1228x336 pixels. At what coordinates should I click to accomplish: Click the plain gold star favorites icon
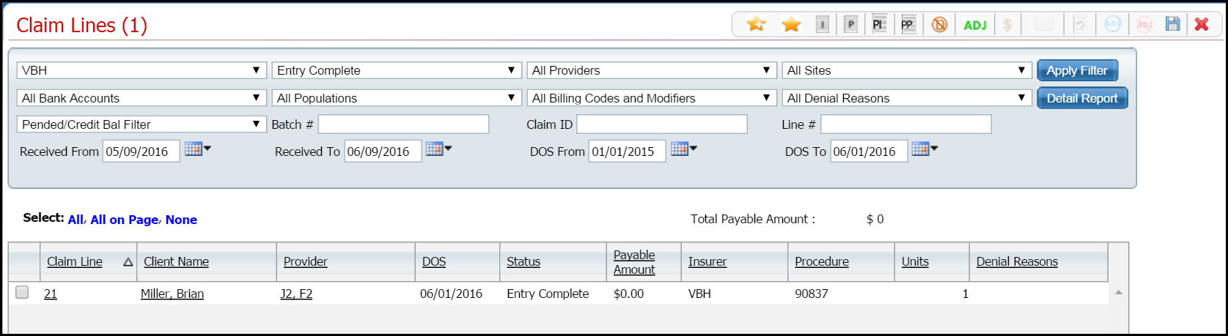791,25
